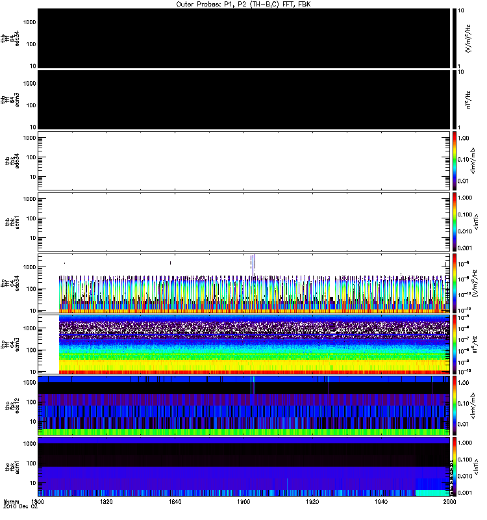Screen dimensions: 487x520
Task: Click the date label "2010 Dec 02"
Action: [21, 506]
